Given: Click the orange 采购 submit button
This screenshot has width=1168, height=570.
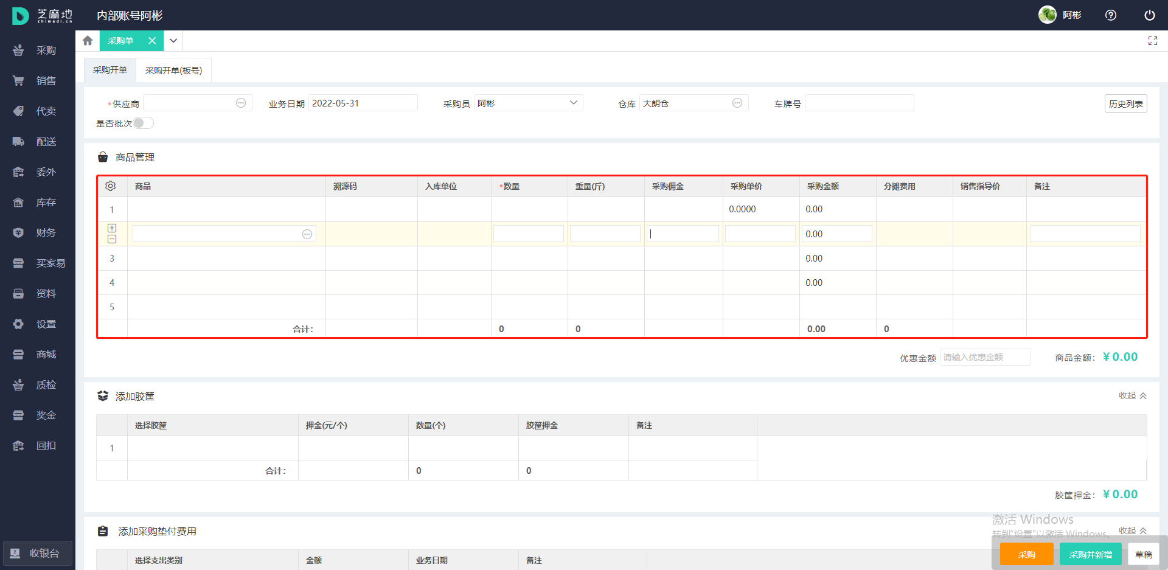Looking at the screenshot, I should (x=1027, y=554).
